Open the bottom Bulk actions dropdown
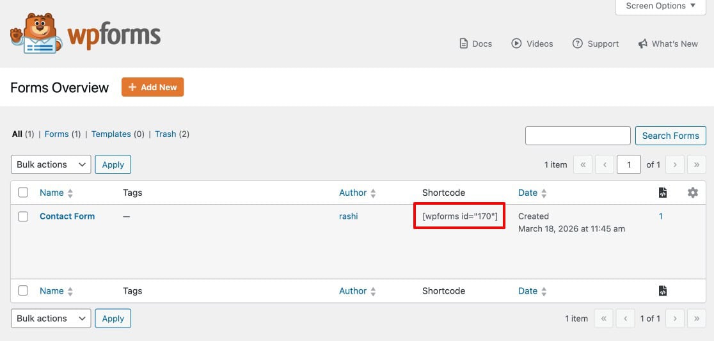714x341 pixels. [x=51, y=318]
